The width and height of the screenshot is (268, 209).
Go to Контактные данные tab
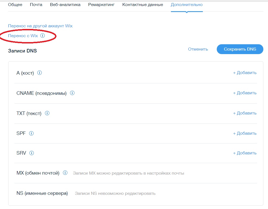pos(143,5)
